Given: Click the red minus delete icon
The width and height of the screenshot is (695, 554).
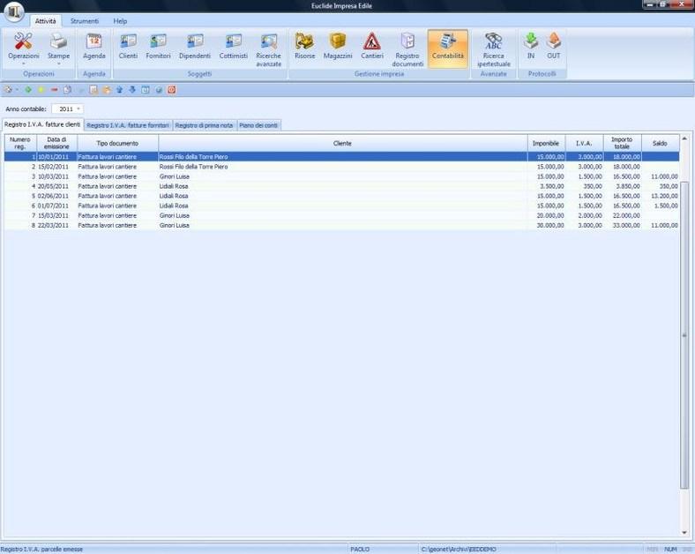Looking at the screenshot, I should tap(55, 90).
